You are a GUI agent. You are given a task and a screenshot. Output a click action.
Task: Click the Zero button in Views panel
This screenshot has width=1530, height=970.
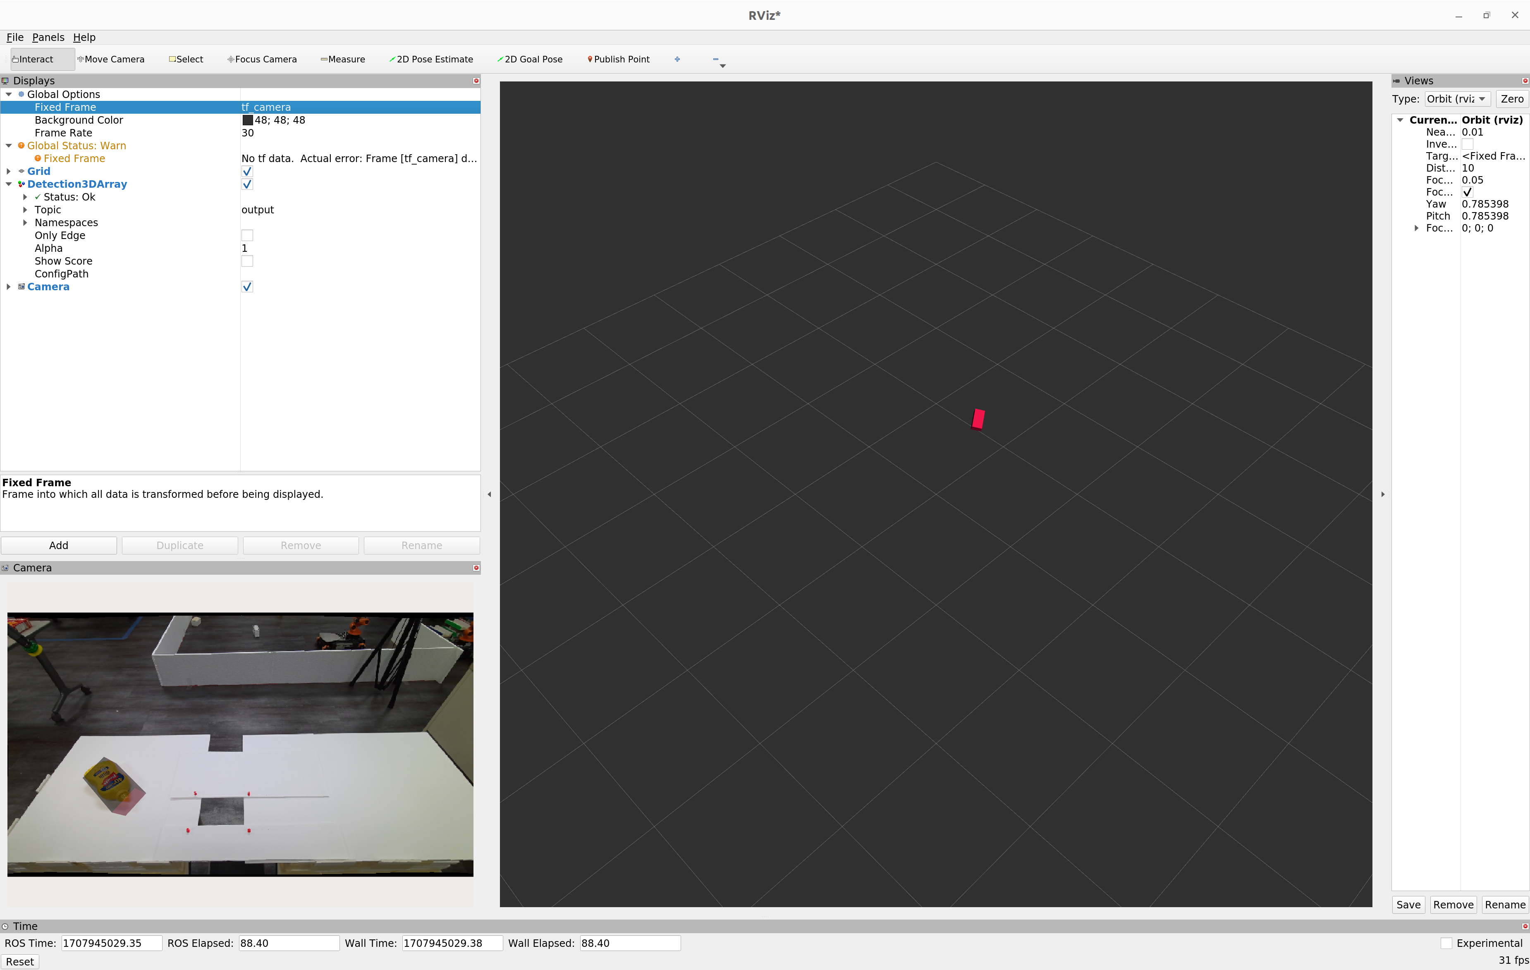click(x=1511, y=98)
